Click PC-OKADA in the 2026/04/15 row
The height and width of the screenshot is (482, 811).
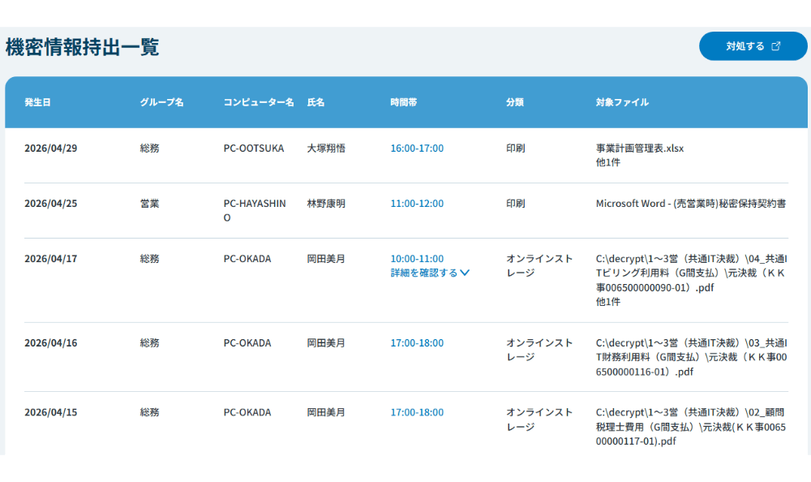(x=247, y=412)
